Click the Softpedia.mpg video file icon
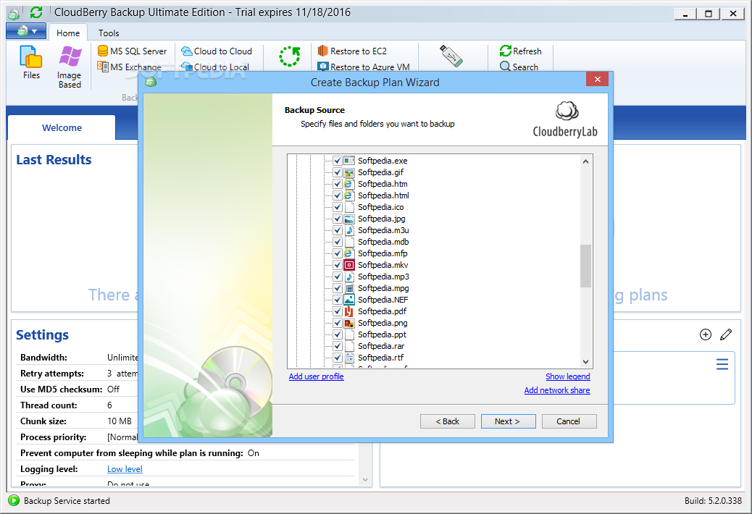The height and width of the screenshot is (514, 752). pyautogui.click(x=349, y=288)
